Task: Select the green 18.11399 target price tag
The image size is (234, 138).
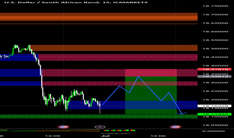Action: [x=214, y=114]
